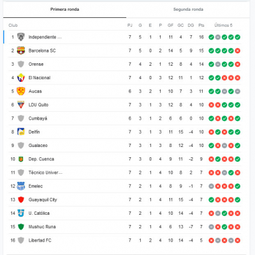
Task: Open the Libertad FC team link
Action: coord(40,240)
